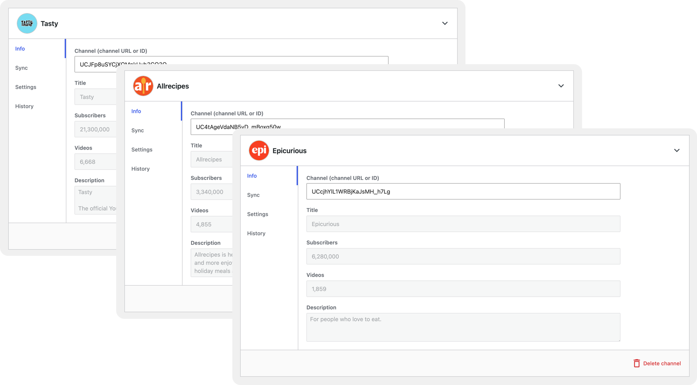Image resolution: width=697 pixels, height=385 pixels.
Task: Select History tab in Allrecipes panel
Action: click(140, 169)
